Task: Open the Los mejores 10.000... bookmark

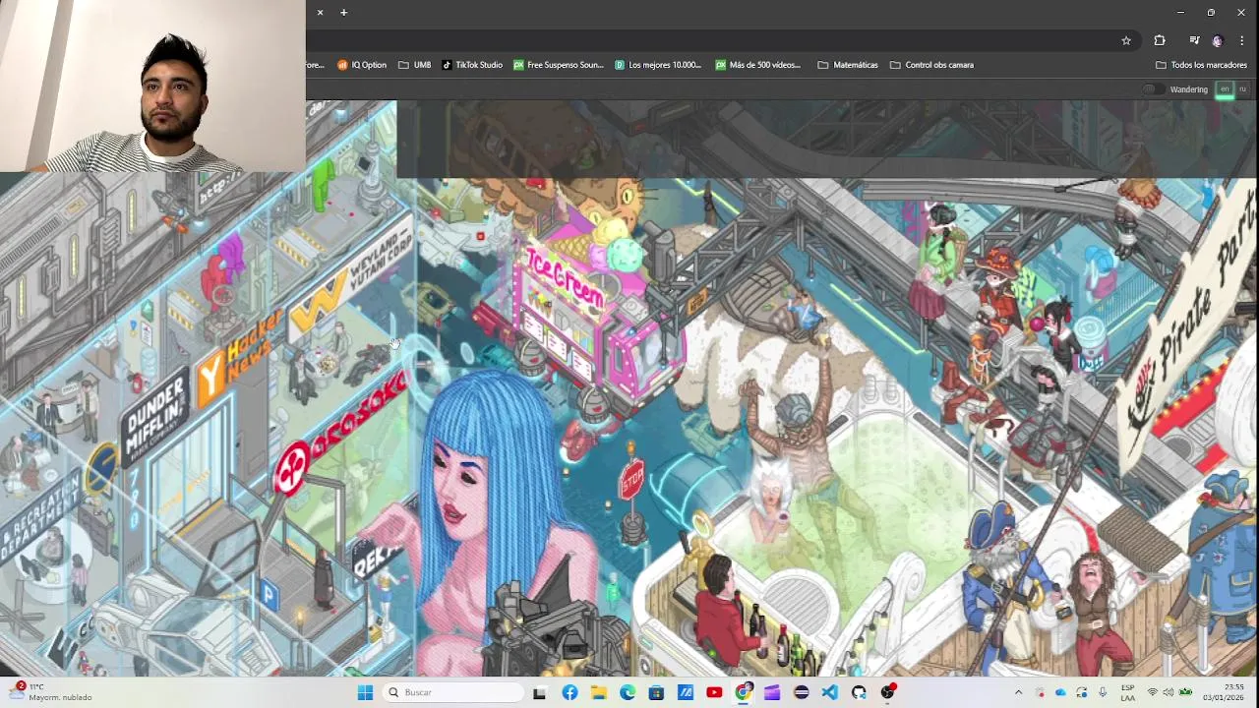Action: [658, 65]
